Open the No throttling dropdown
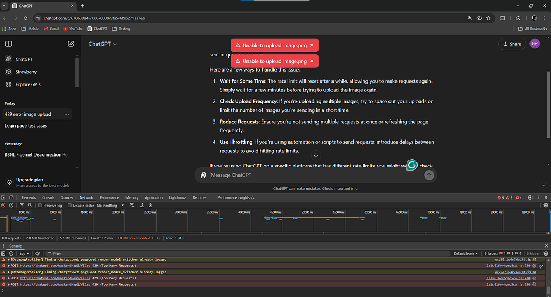551x297 pixels. pos(109,206)
